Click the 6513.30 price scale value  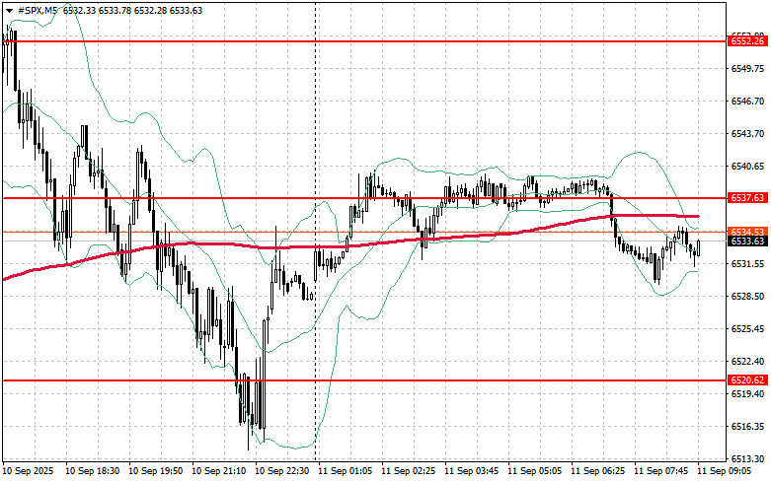pyautogui.click(x=747, y=459)
